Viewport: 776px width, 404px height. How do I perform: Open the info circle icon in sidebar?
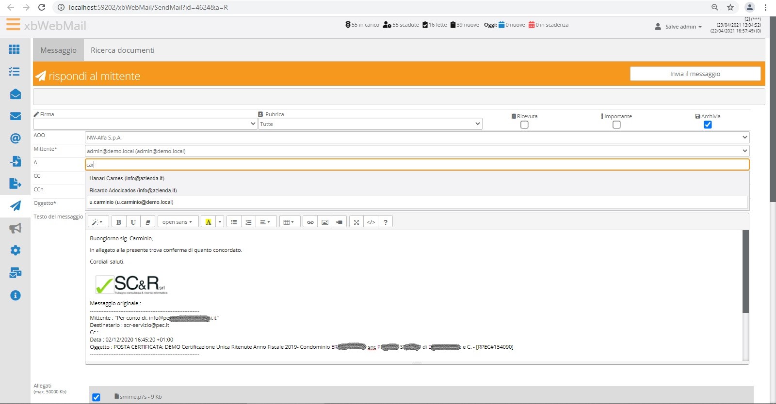click(x=15, y=295)
